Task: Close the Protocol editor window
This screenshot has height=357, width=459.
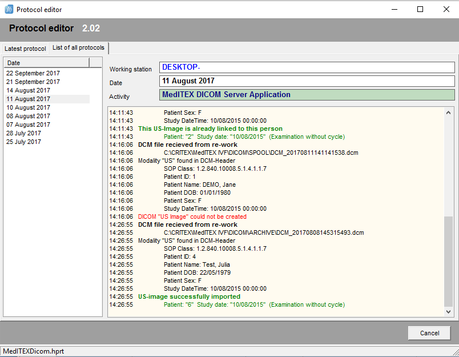Action: pos(446,9)
